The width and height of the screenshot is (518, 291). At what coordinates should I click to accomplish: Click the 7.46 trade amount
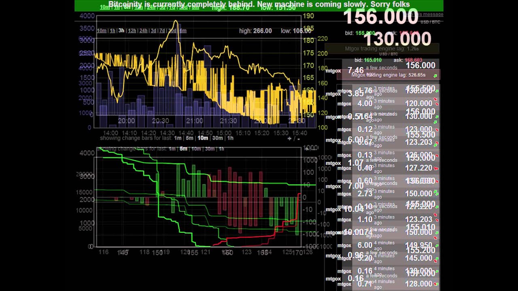(x=356, y=71)
